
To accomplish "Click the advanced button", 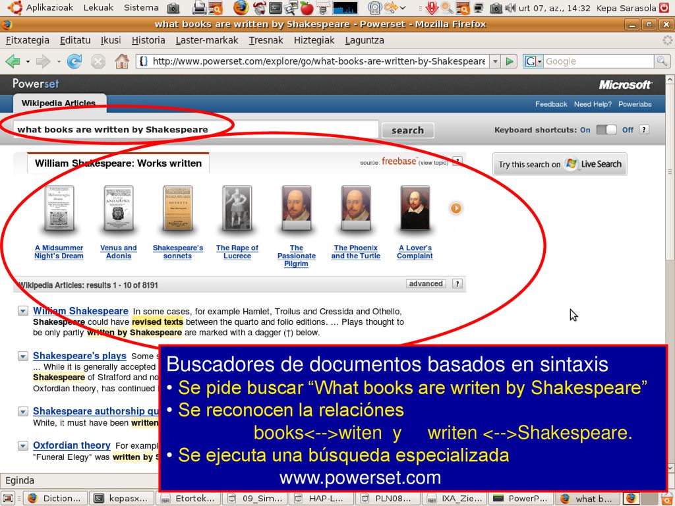I will point(426,283).
